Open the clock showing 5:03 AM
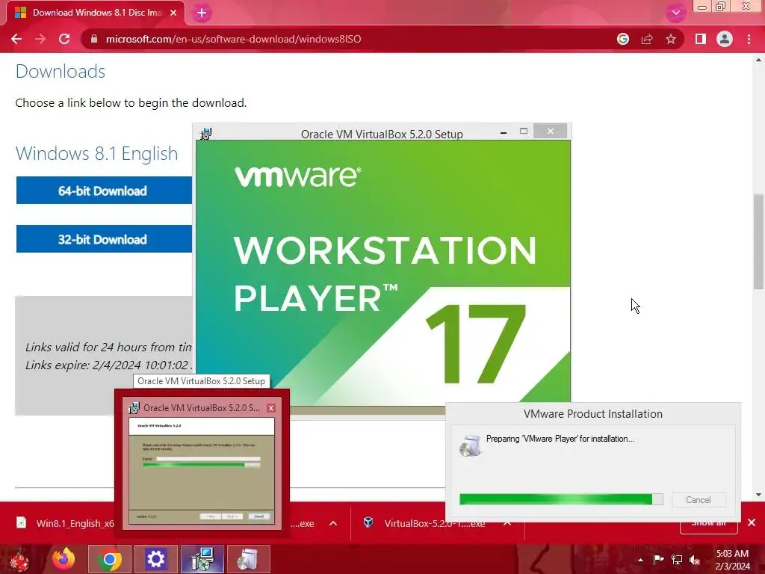765x574 pixels. [732, 560]
